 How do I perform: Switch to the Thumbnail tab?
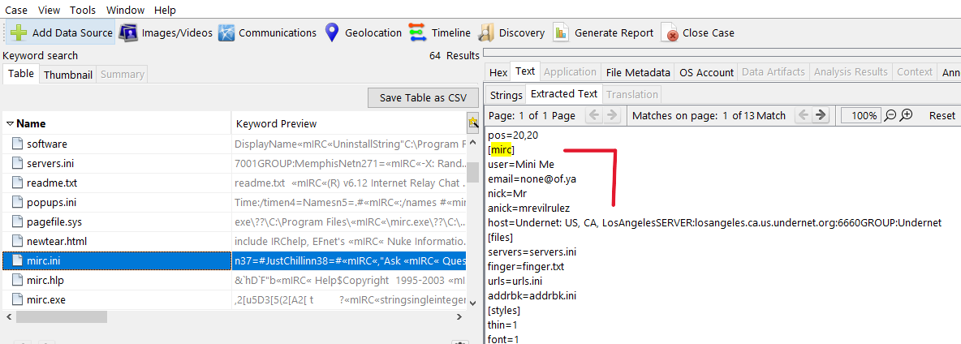click(x=68, y=75)
